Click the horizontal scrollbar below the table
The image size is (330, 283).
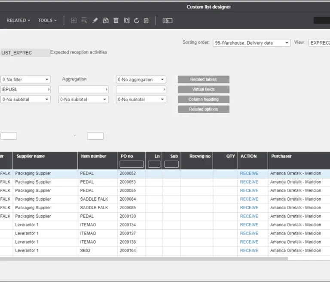point(144,259)
